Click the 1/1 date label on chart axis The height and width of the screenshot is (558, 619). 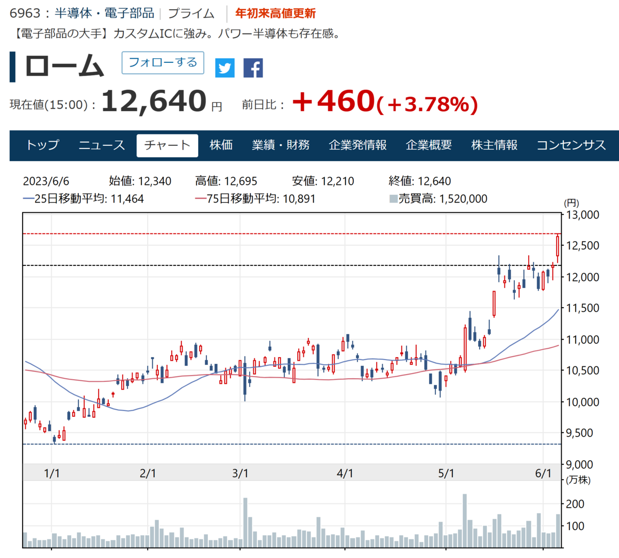click(x=52, y=474)
